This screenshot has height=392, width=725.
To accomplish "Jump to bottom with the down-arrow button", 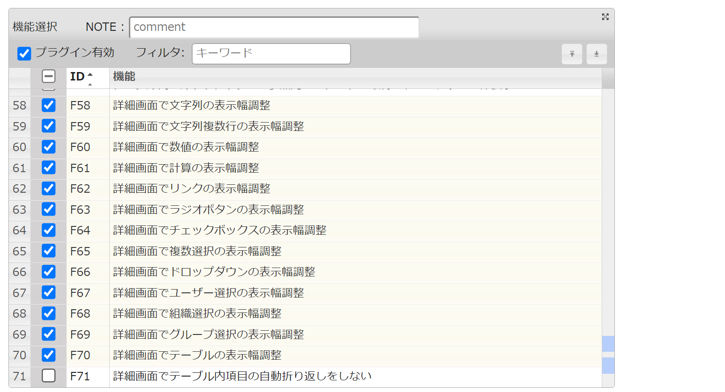I will (597, 54).
